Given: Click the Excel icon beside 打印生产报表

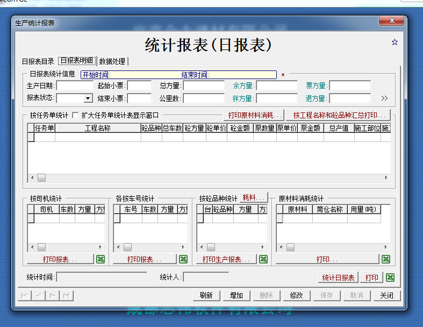Looking at the screenshot, I should pyautogui.click(x=263, y=259).
